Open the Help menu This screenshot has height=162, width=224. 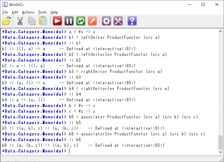(x=54, y=12)
